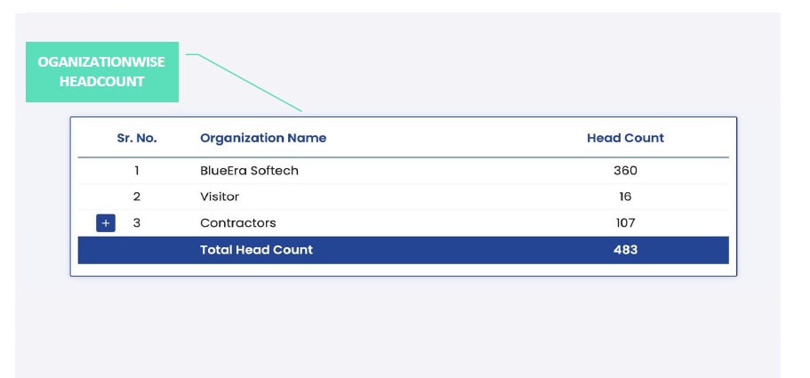Click Contractors head count value 107
The width and height of the screenshot is (810, 378).
click(x=625, y=223)
